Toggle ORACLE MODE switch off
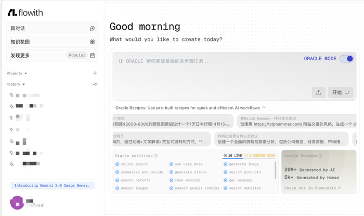 click(x=346, y=59)
